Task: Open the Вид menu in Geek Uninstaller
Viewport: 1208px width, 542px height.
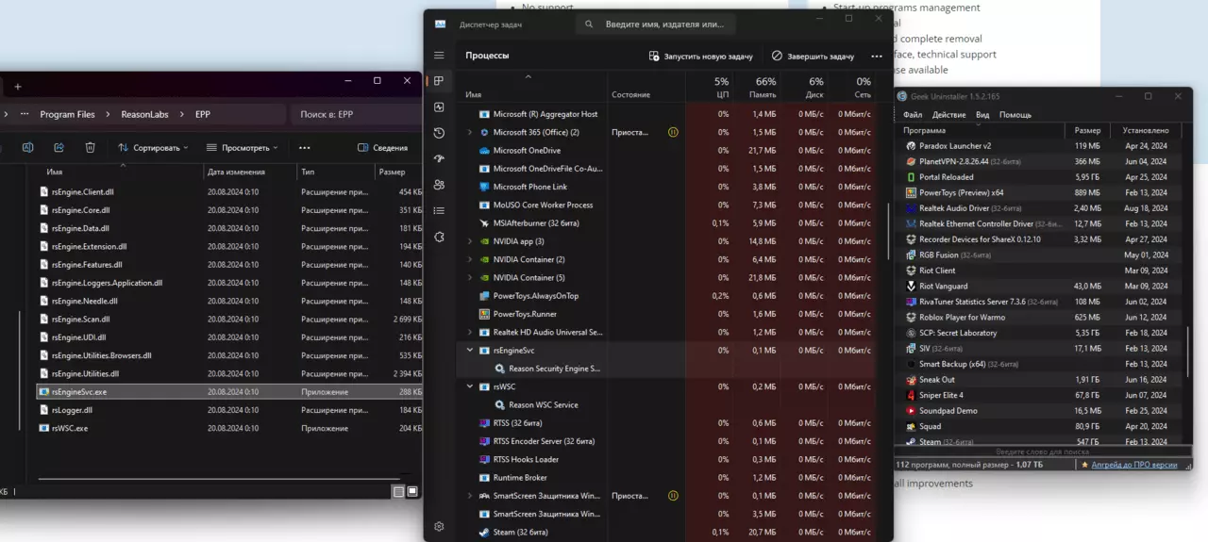Action: point(982,115)
